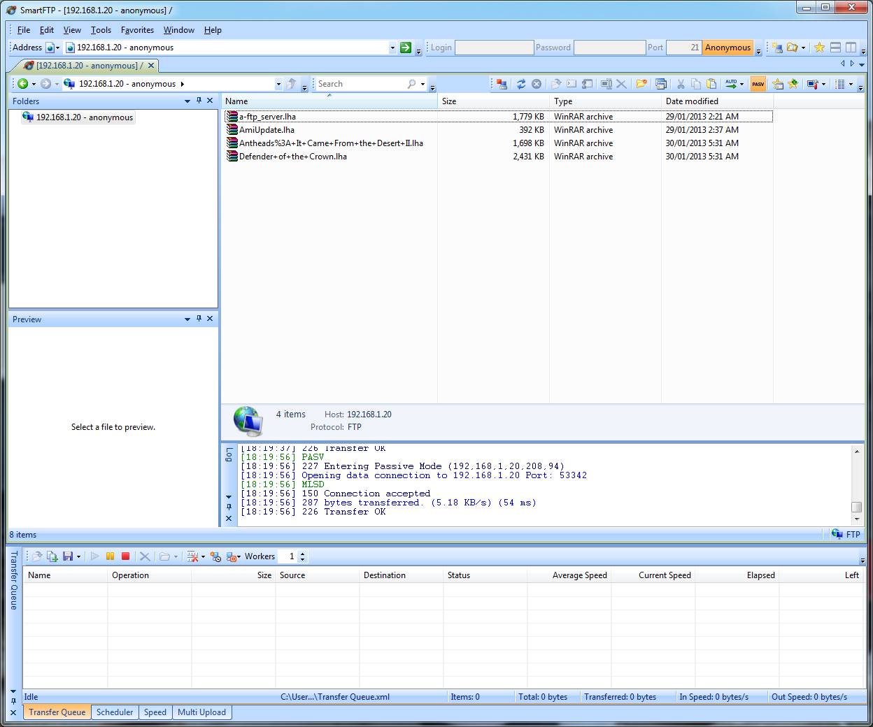This screenshot has width=873, height=727.
Task: Click the favorites star icon in top toolbar
Action: pos(819,48)
